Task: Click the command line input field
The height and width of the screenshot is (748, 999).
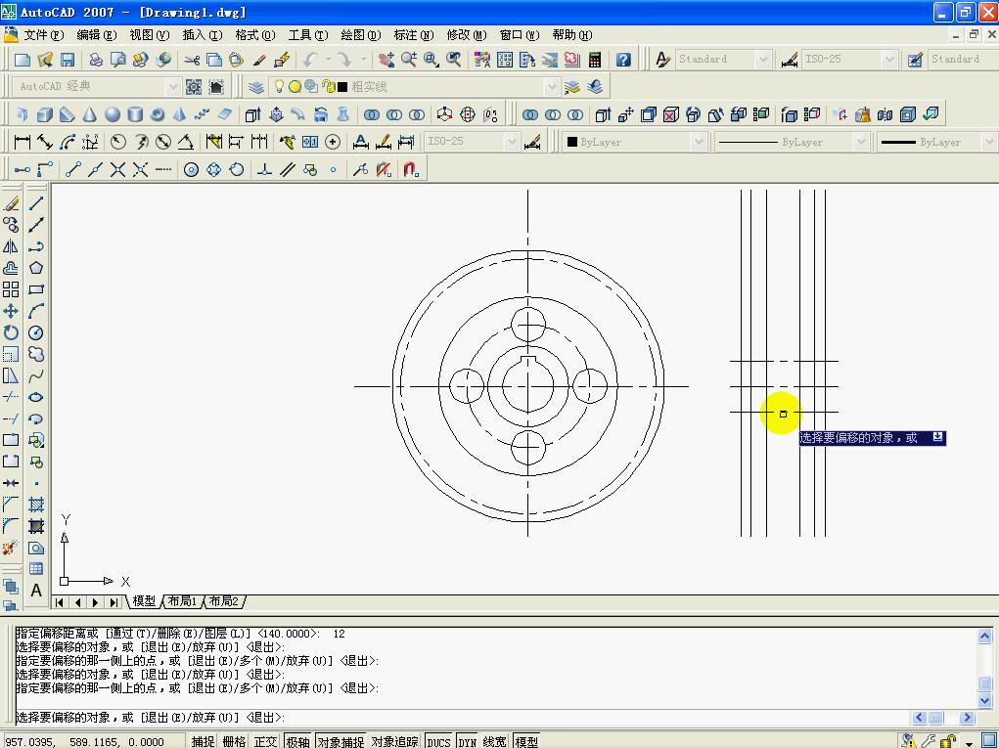Action: pyautogui.click(x=463, y=718)
